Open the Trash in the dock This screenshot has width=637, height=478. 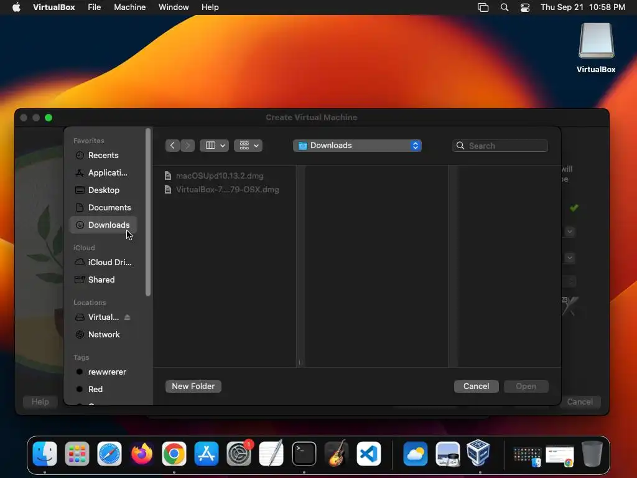(592, 453)
